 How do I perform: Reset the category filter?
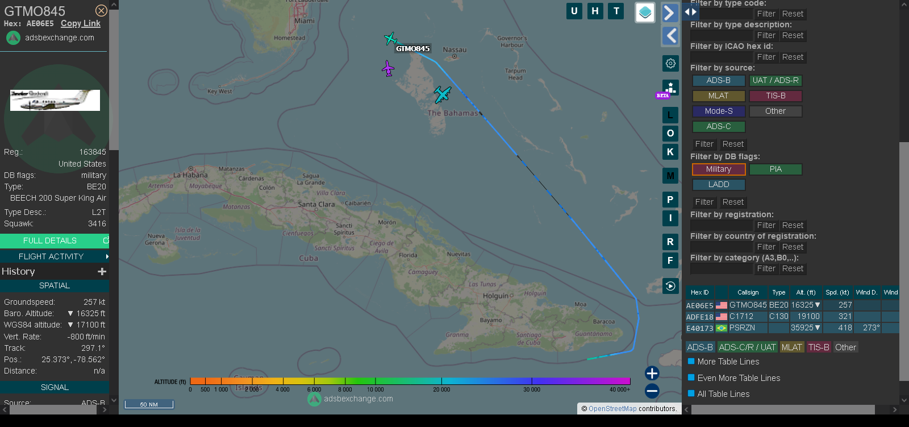point(793,268)
